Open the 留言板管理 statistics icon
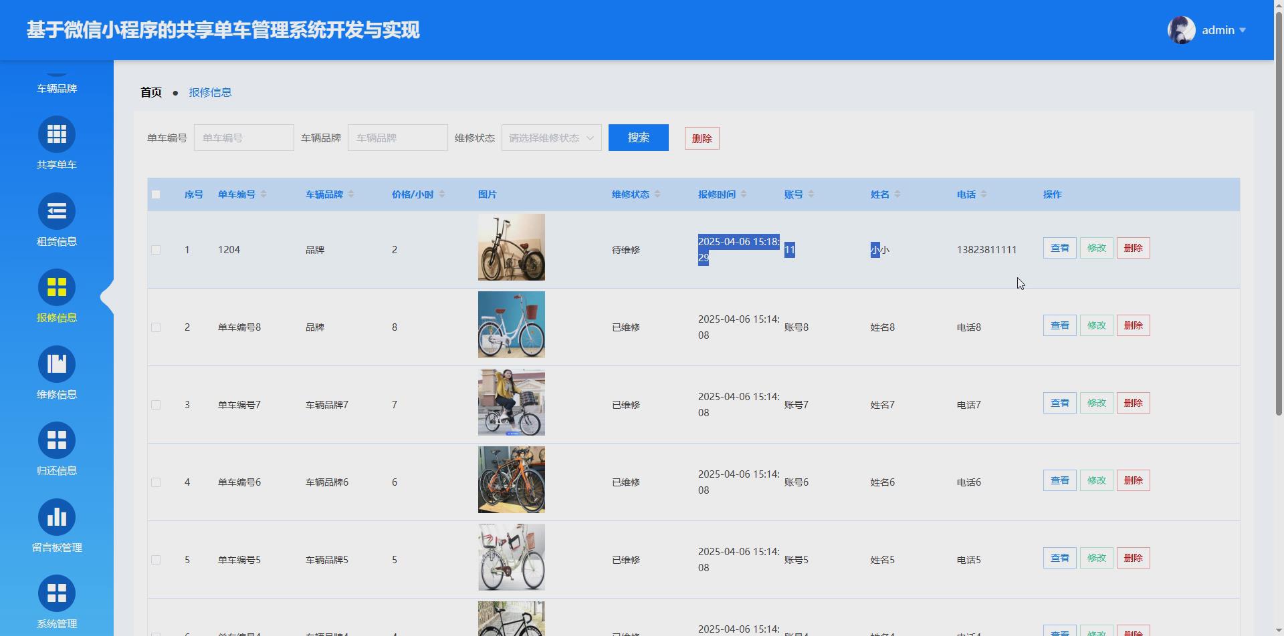Viewport: 1284px width, 636px height. point(57,515)
